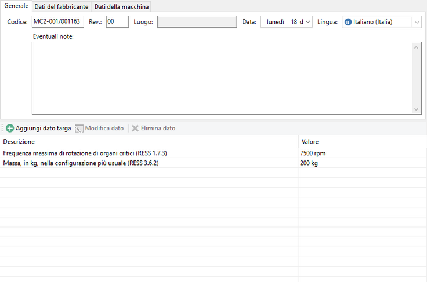
Task: Open the Dati della macchina tab
Action: (122, 7)
